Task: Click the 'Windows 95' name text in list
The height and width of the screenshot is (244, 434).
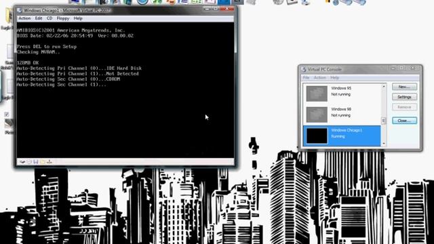Action: coord(341,88)
